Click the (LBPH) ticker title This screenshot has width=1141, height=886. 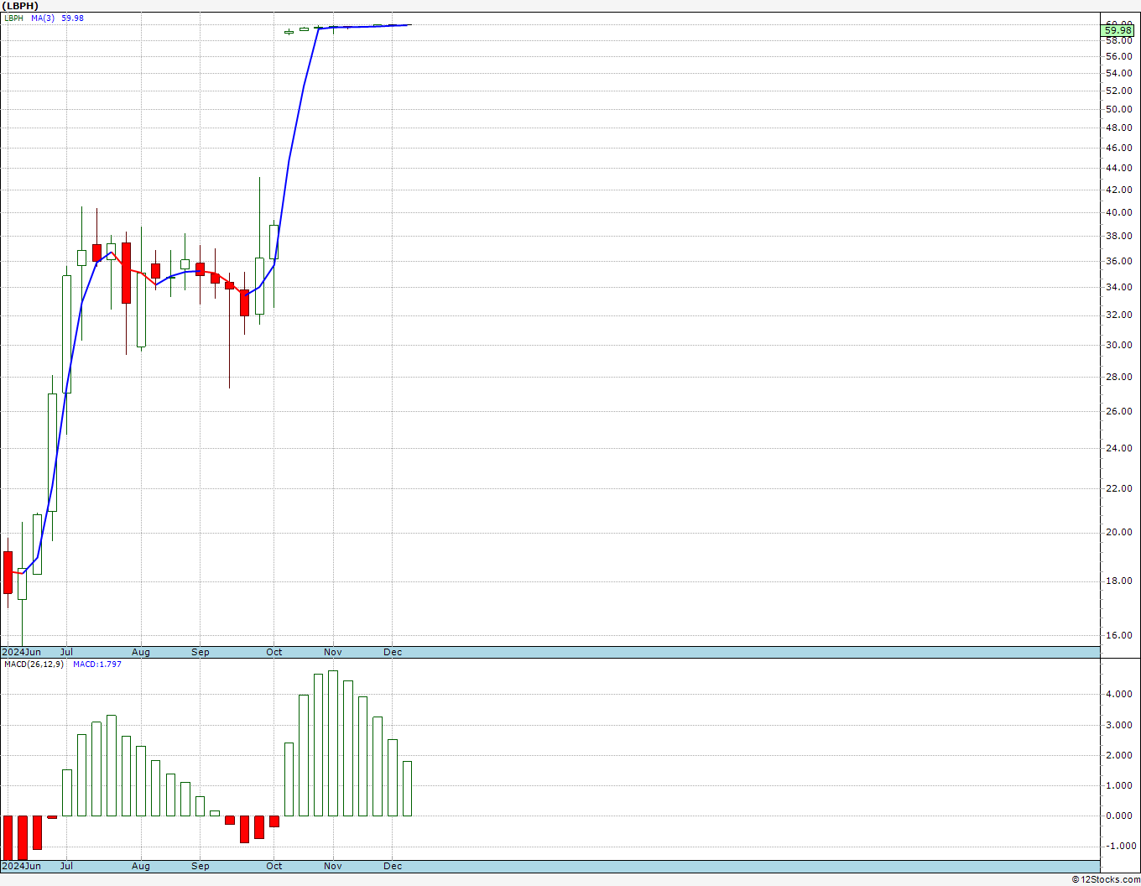(x=20, y=6)
